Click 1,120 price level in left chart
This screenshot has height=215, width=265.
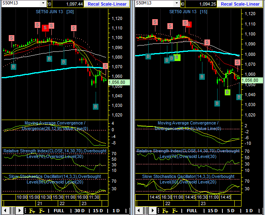click(x=117, y=18)
